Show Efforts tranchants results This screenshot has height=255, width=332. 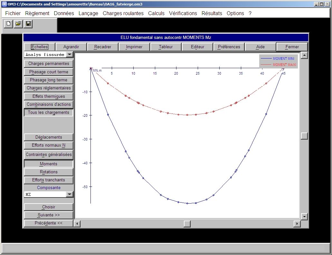(x=49, y=180)
